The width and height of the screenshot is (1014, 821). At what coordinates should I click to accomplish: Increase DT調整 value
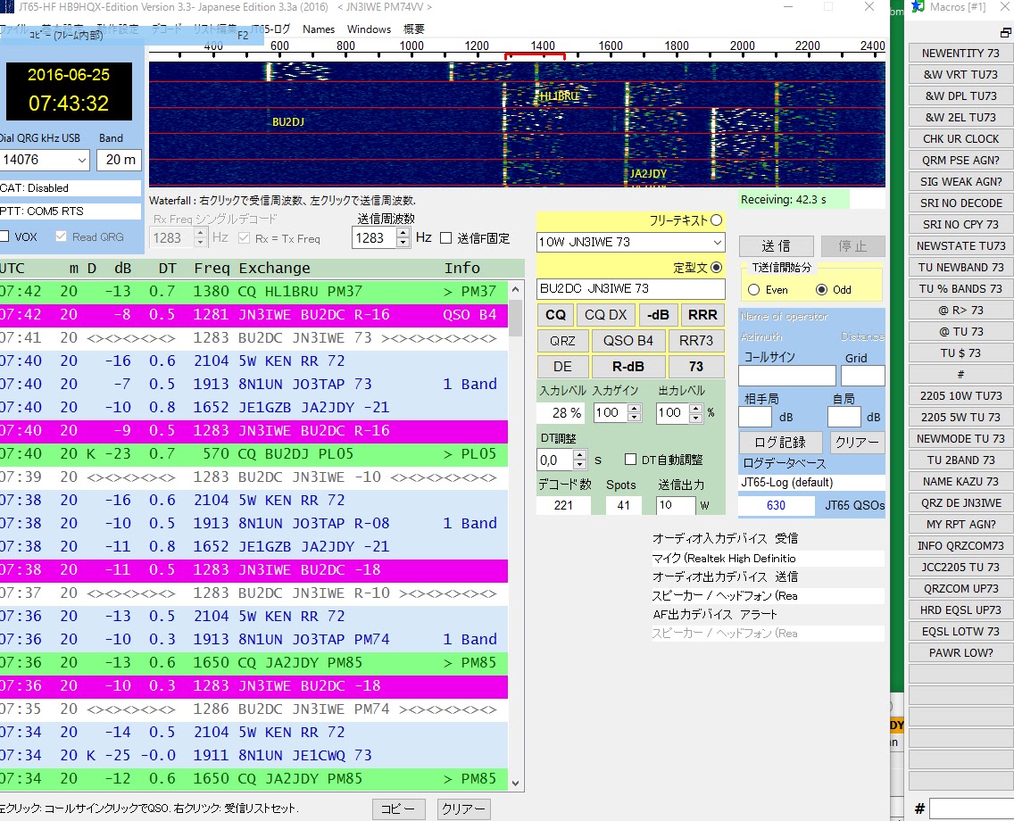click(x=580, y=455)
